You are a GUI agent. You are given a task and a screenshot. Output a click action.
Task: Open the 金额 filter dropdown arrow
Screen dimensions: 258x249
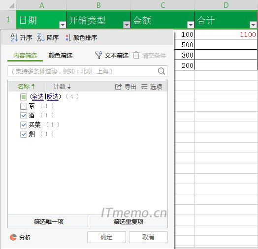[191, 25]
